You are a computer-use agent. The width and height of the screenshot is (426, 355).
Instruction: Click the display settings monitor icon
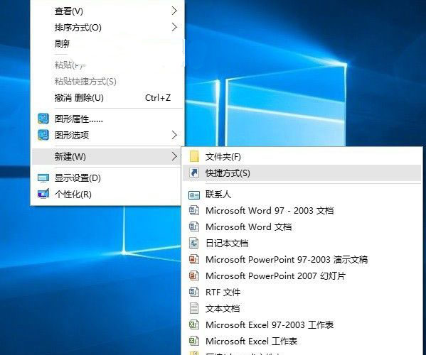43,178
